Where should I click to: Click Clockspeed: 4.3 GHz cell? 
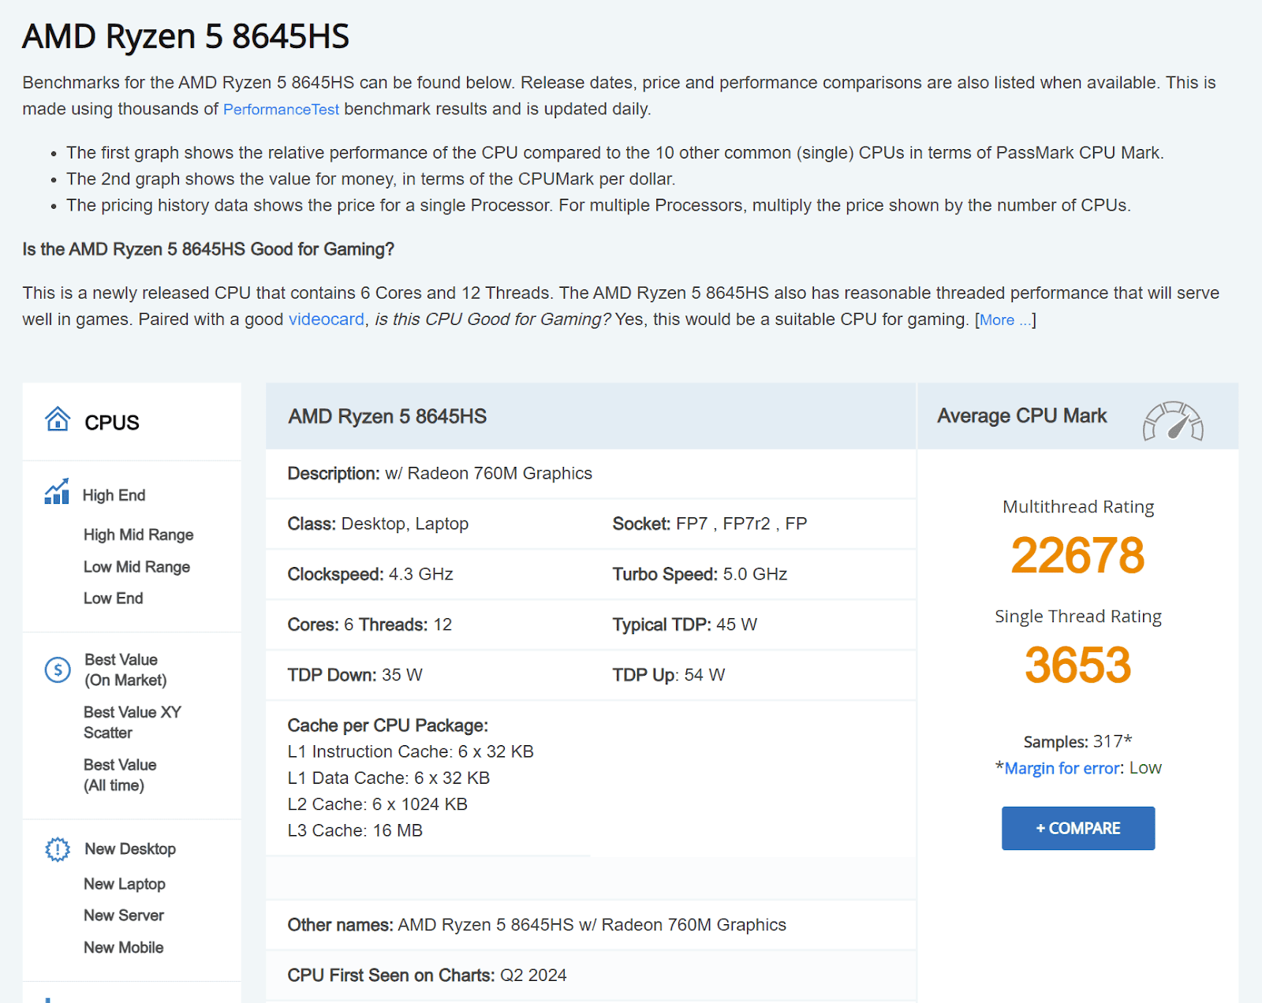(370, 574)
